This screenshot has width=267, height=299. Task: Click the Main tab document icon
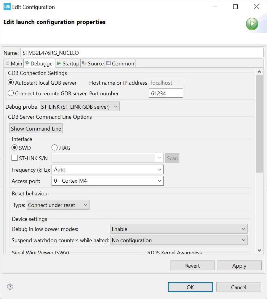click(7, 63)
